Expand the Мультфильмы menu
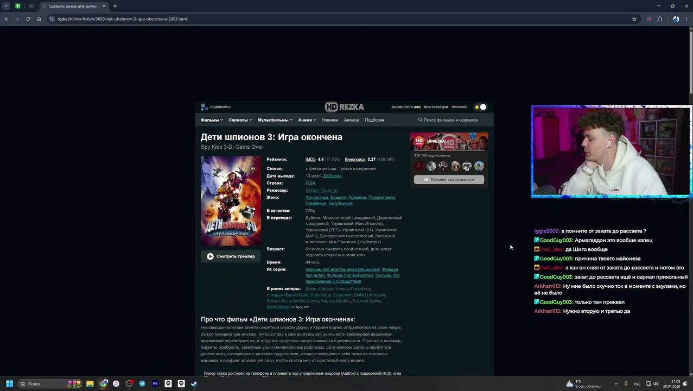 point(275,120)
